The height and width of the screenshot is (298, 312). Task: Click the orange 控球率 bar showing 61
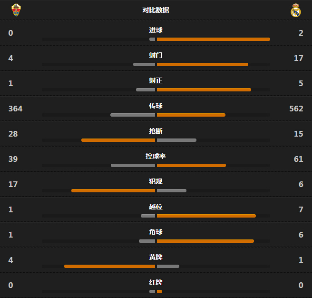tap(191, 165)
